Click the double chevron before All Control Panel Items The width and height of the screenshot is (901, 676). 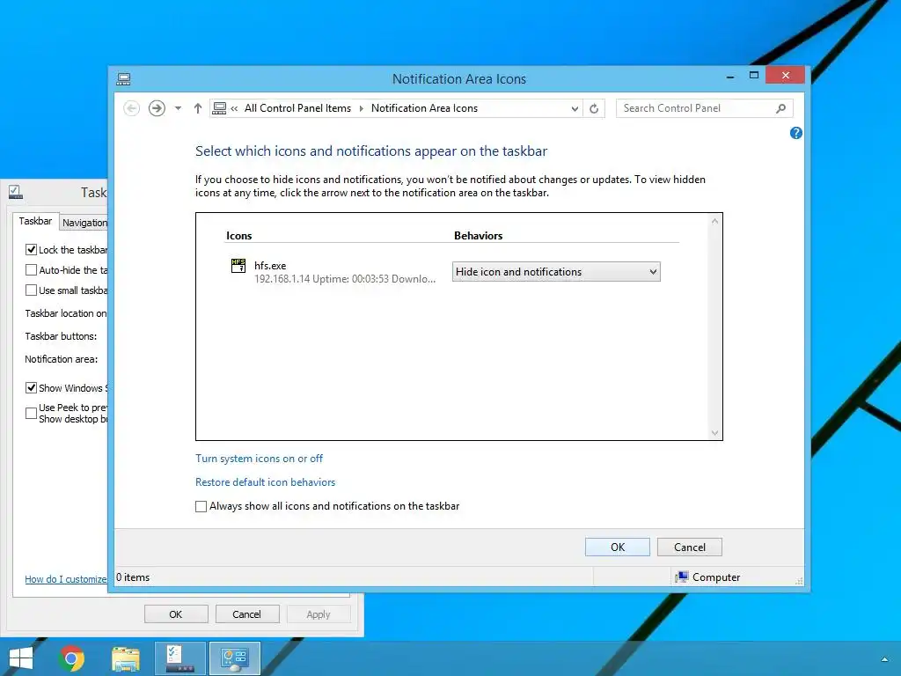pos(234,108)
